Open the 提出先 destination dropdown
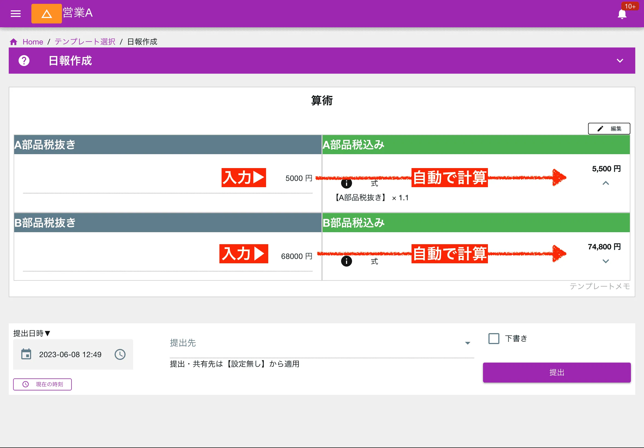The image size is (644, 448). coord(467,343)
